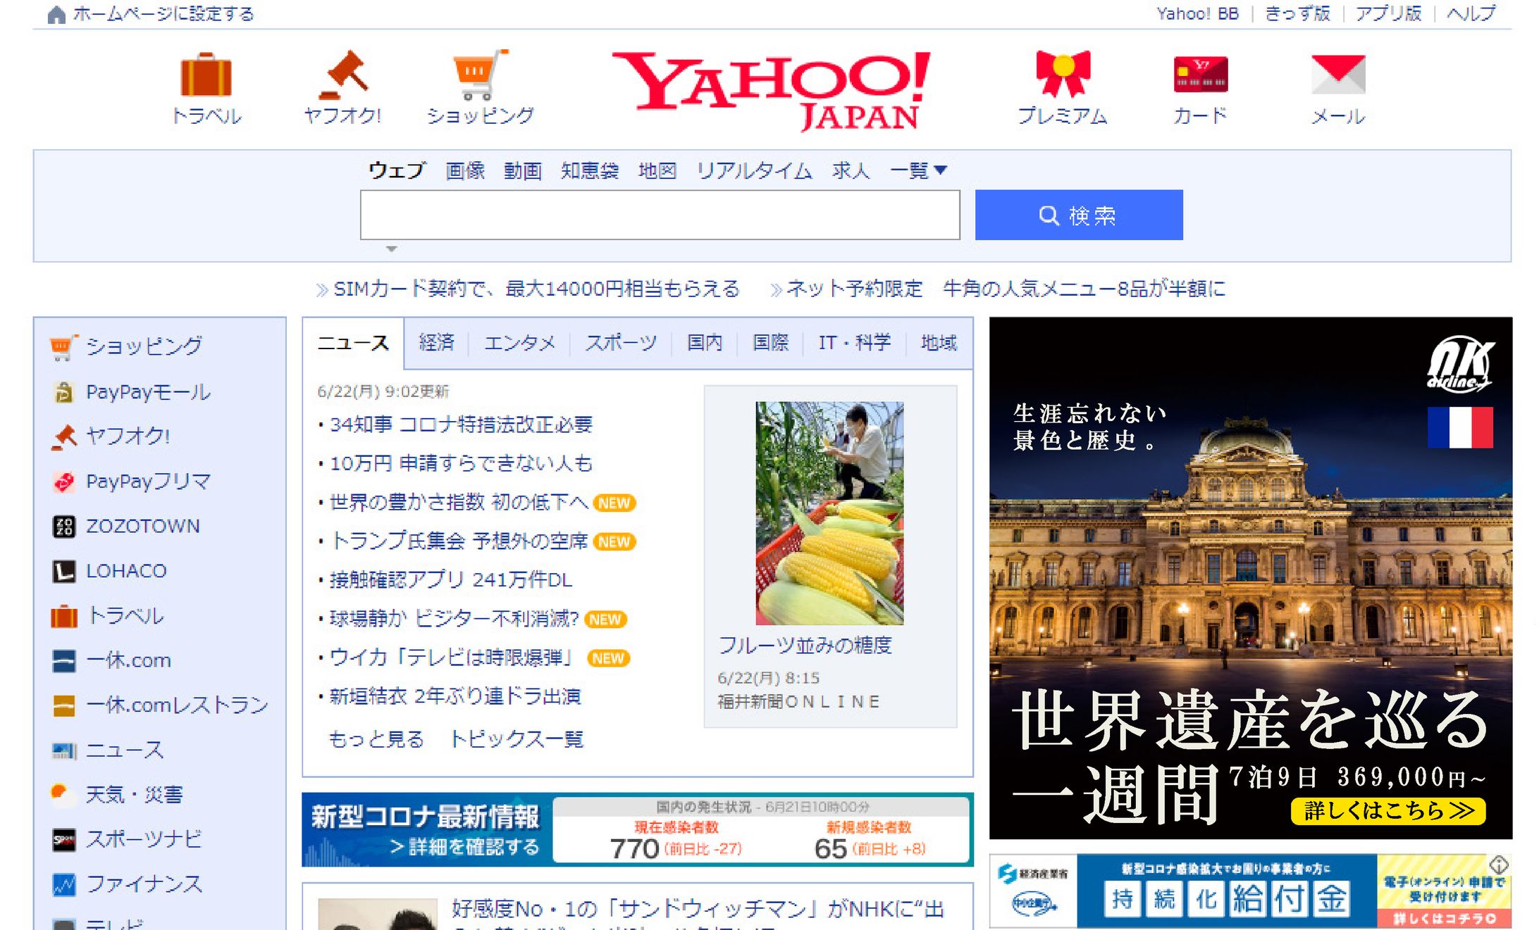This screenshot has height=930, width=1539.
Task: Click sidebar ファイナンス chart icon
Action: [63, 884]
